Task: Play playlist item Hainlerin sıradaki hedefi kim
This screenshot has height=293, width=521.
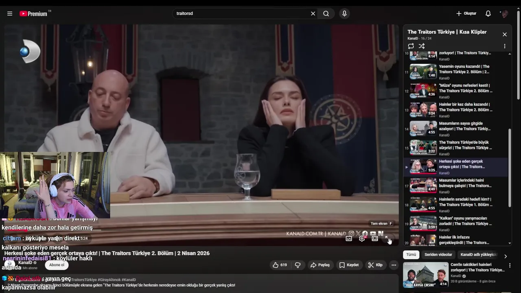Action: (455, 205)
